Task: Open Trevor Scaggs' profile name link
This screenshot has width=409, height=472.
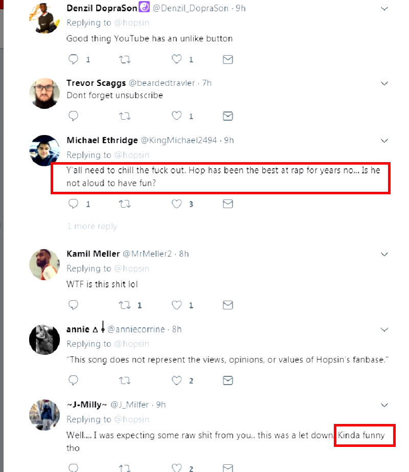Action: [96, 83]
